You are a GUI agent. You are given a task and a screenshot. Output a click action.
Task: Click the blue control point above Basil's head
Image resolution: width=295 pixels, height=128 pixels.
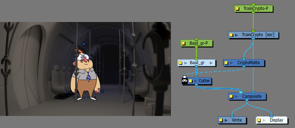pos(84,44)
